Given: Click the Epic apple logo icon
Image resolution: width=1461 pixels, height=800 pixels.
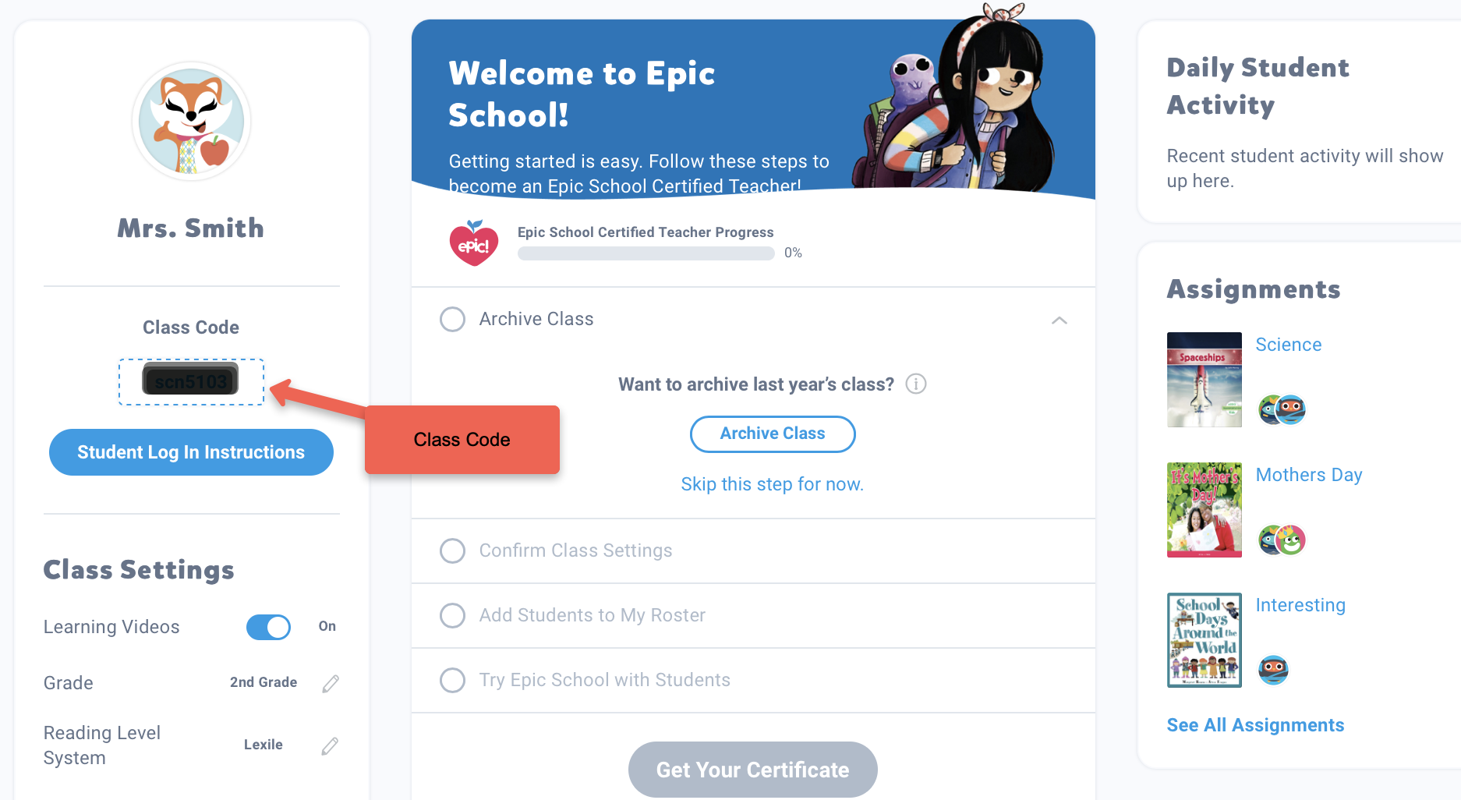Looking at the screenshot, I should [474, 243].
